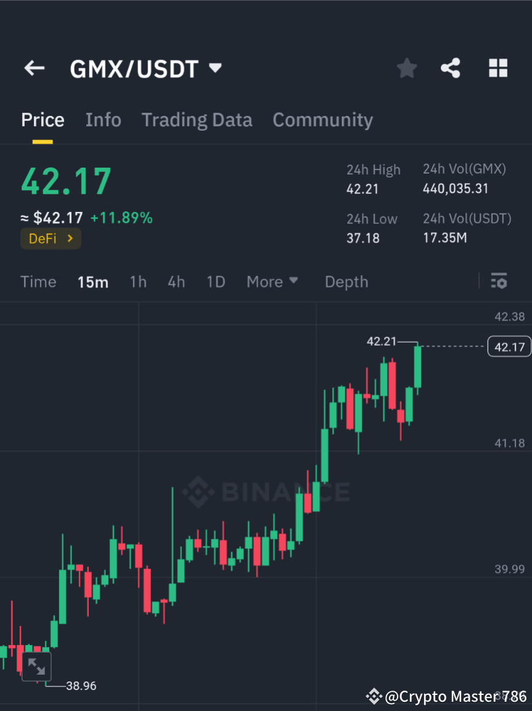Expand the More timeframes dropdown
Image resolution: width=532 pixels, height=711 pixels.
point(272,281)
